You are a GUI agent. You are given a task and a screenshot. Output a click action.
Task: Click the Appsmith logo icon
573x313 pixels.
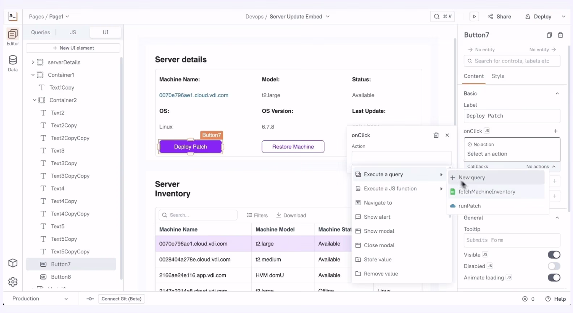click(13, 16)
